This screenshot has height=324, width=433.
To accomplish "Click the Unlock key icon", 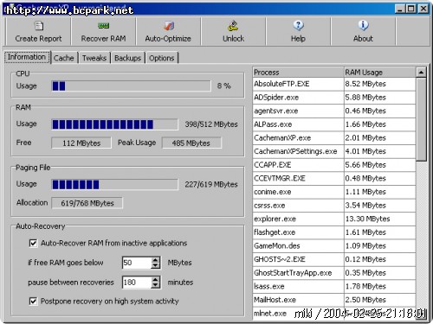I will click(x=233, y=26).
